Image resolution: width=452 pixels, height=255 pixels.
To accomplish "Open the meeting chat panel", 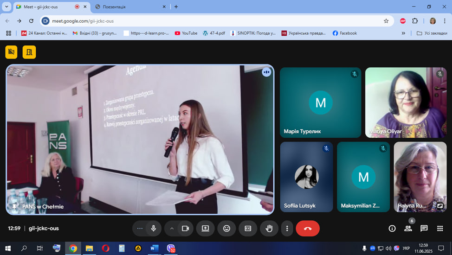I will 424,229.
